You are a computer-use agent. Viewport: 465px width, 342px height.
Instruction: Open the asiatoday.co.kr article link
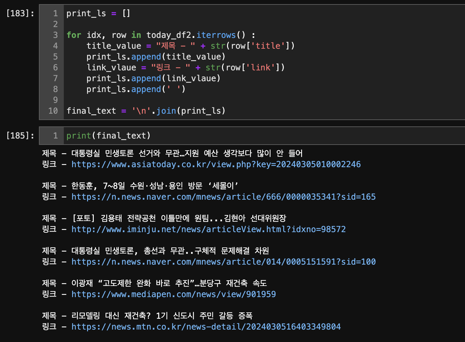pyautogui.click(x=216, y=164)
